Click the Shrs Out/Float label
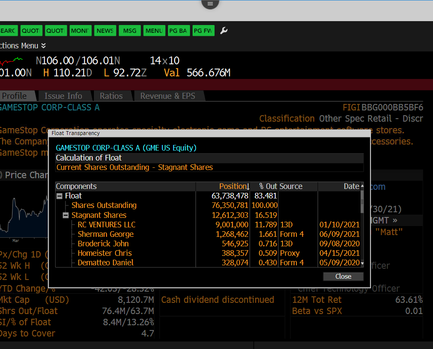433x349 pixels. [x=29, y=311]
